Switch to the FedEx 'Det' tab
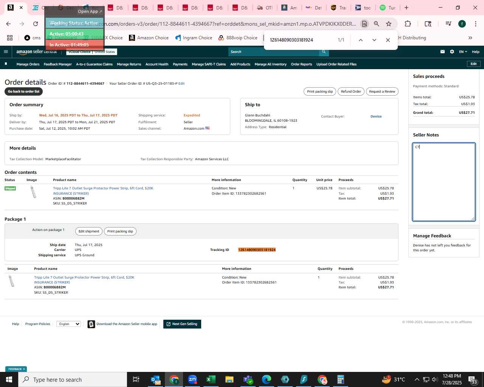The image size is (484, 387). 314,8
